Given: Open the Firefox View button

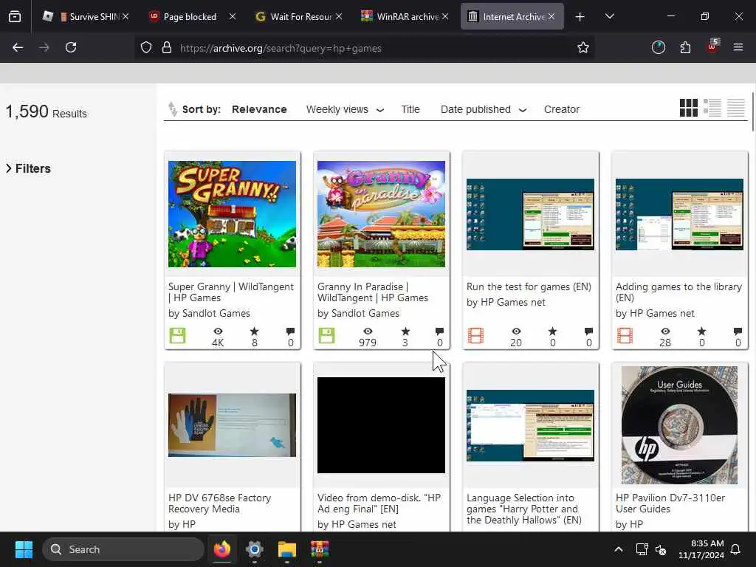Looking at the screenshot, I should point(15,17).
